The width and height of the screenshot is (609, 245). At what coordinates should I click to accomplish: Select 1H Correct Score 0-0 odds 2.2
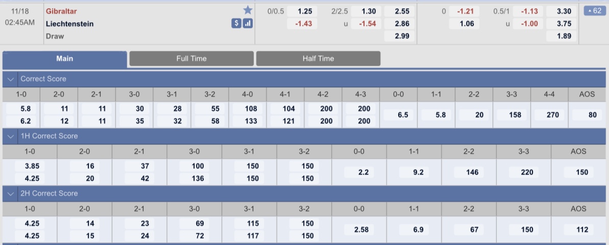point(359,173)
